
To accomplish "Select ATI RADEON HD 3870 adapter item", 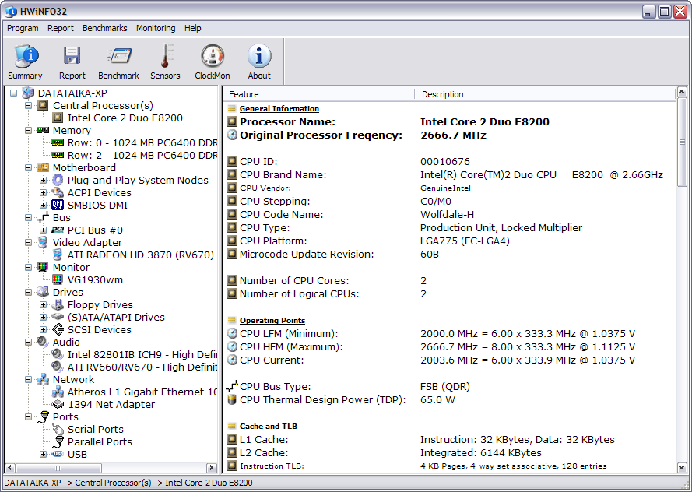I will pos(140,255).
